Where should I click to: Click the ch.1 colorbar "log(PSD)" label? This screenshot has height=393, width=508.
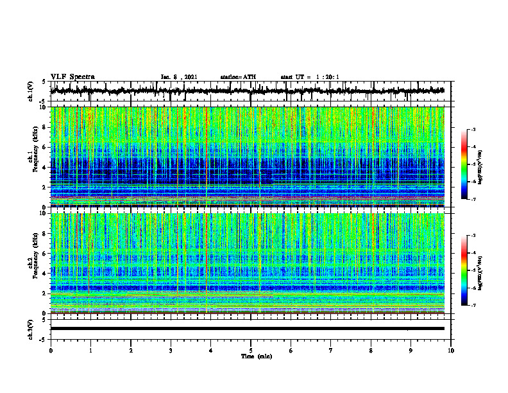(480, 168)
